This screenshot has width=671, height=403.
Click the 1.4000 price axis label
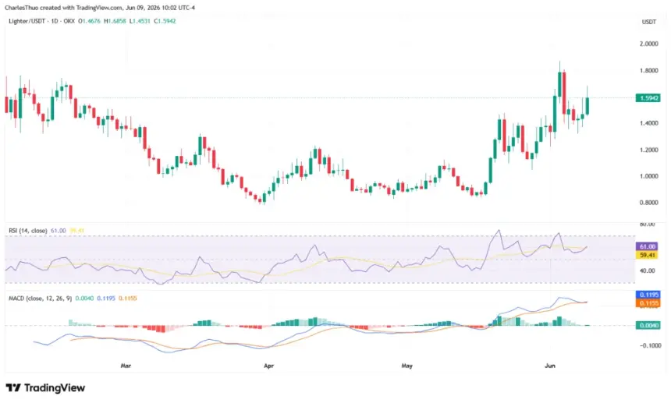point(648,123)
